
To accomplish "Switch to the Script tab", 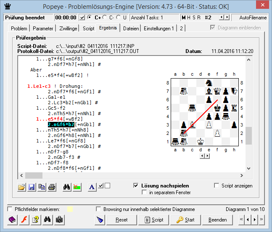I will pos(88,29).
